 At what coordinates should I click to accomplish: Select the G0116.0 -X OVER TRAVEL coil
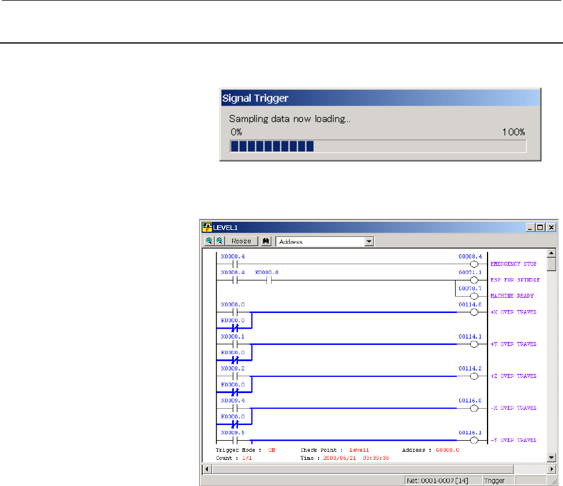pyautogui.click(x=474, y=409)
